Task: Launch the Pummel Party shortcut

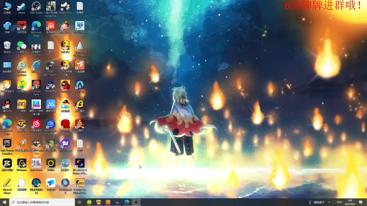Action: point(36,88)
